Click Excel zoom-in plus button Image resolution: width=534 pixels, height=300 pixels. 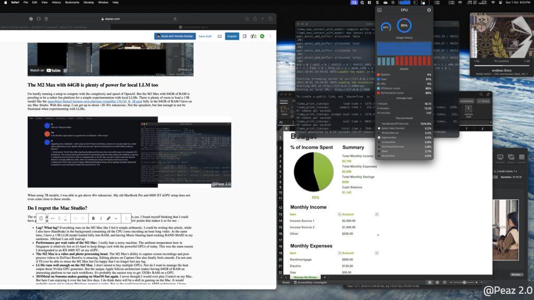point(477,282)
